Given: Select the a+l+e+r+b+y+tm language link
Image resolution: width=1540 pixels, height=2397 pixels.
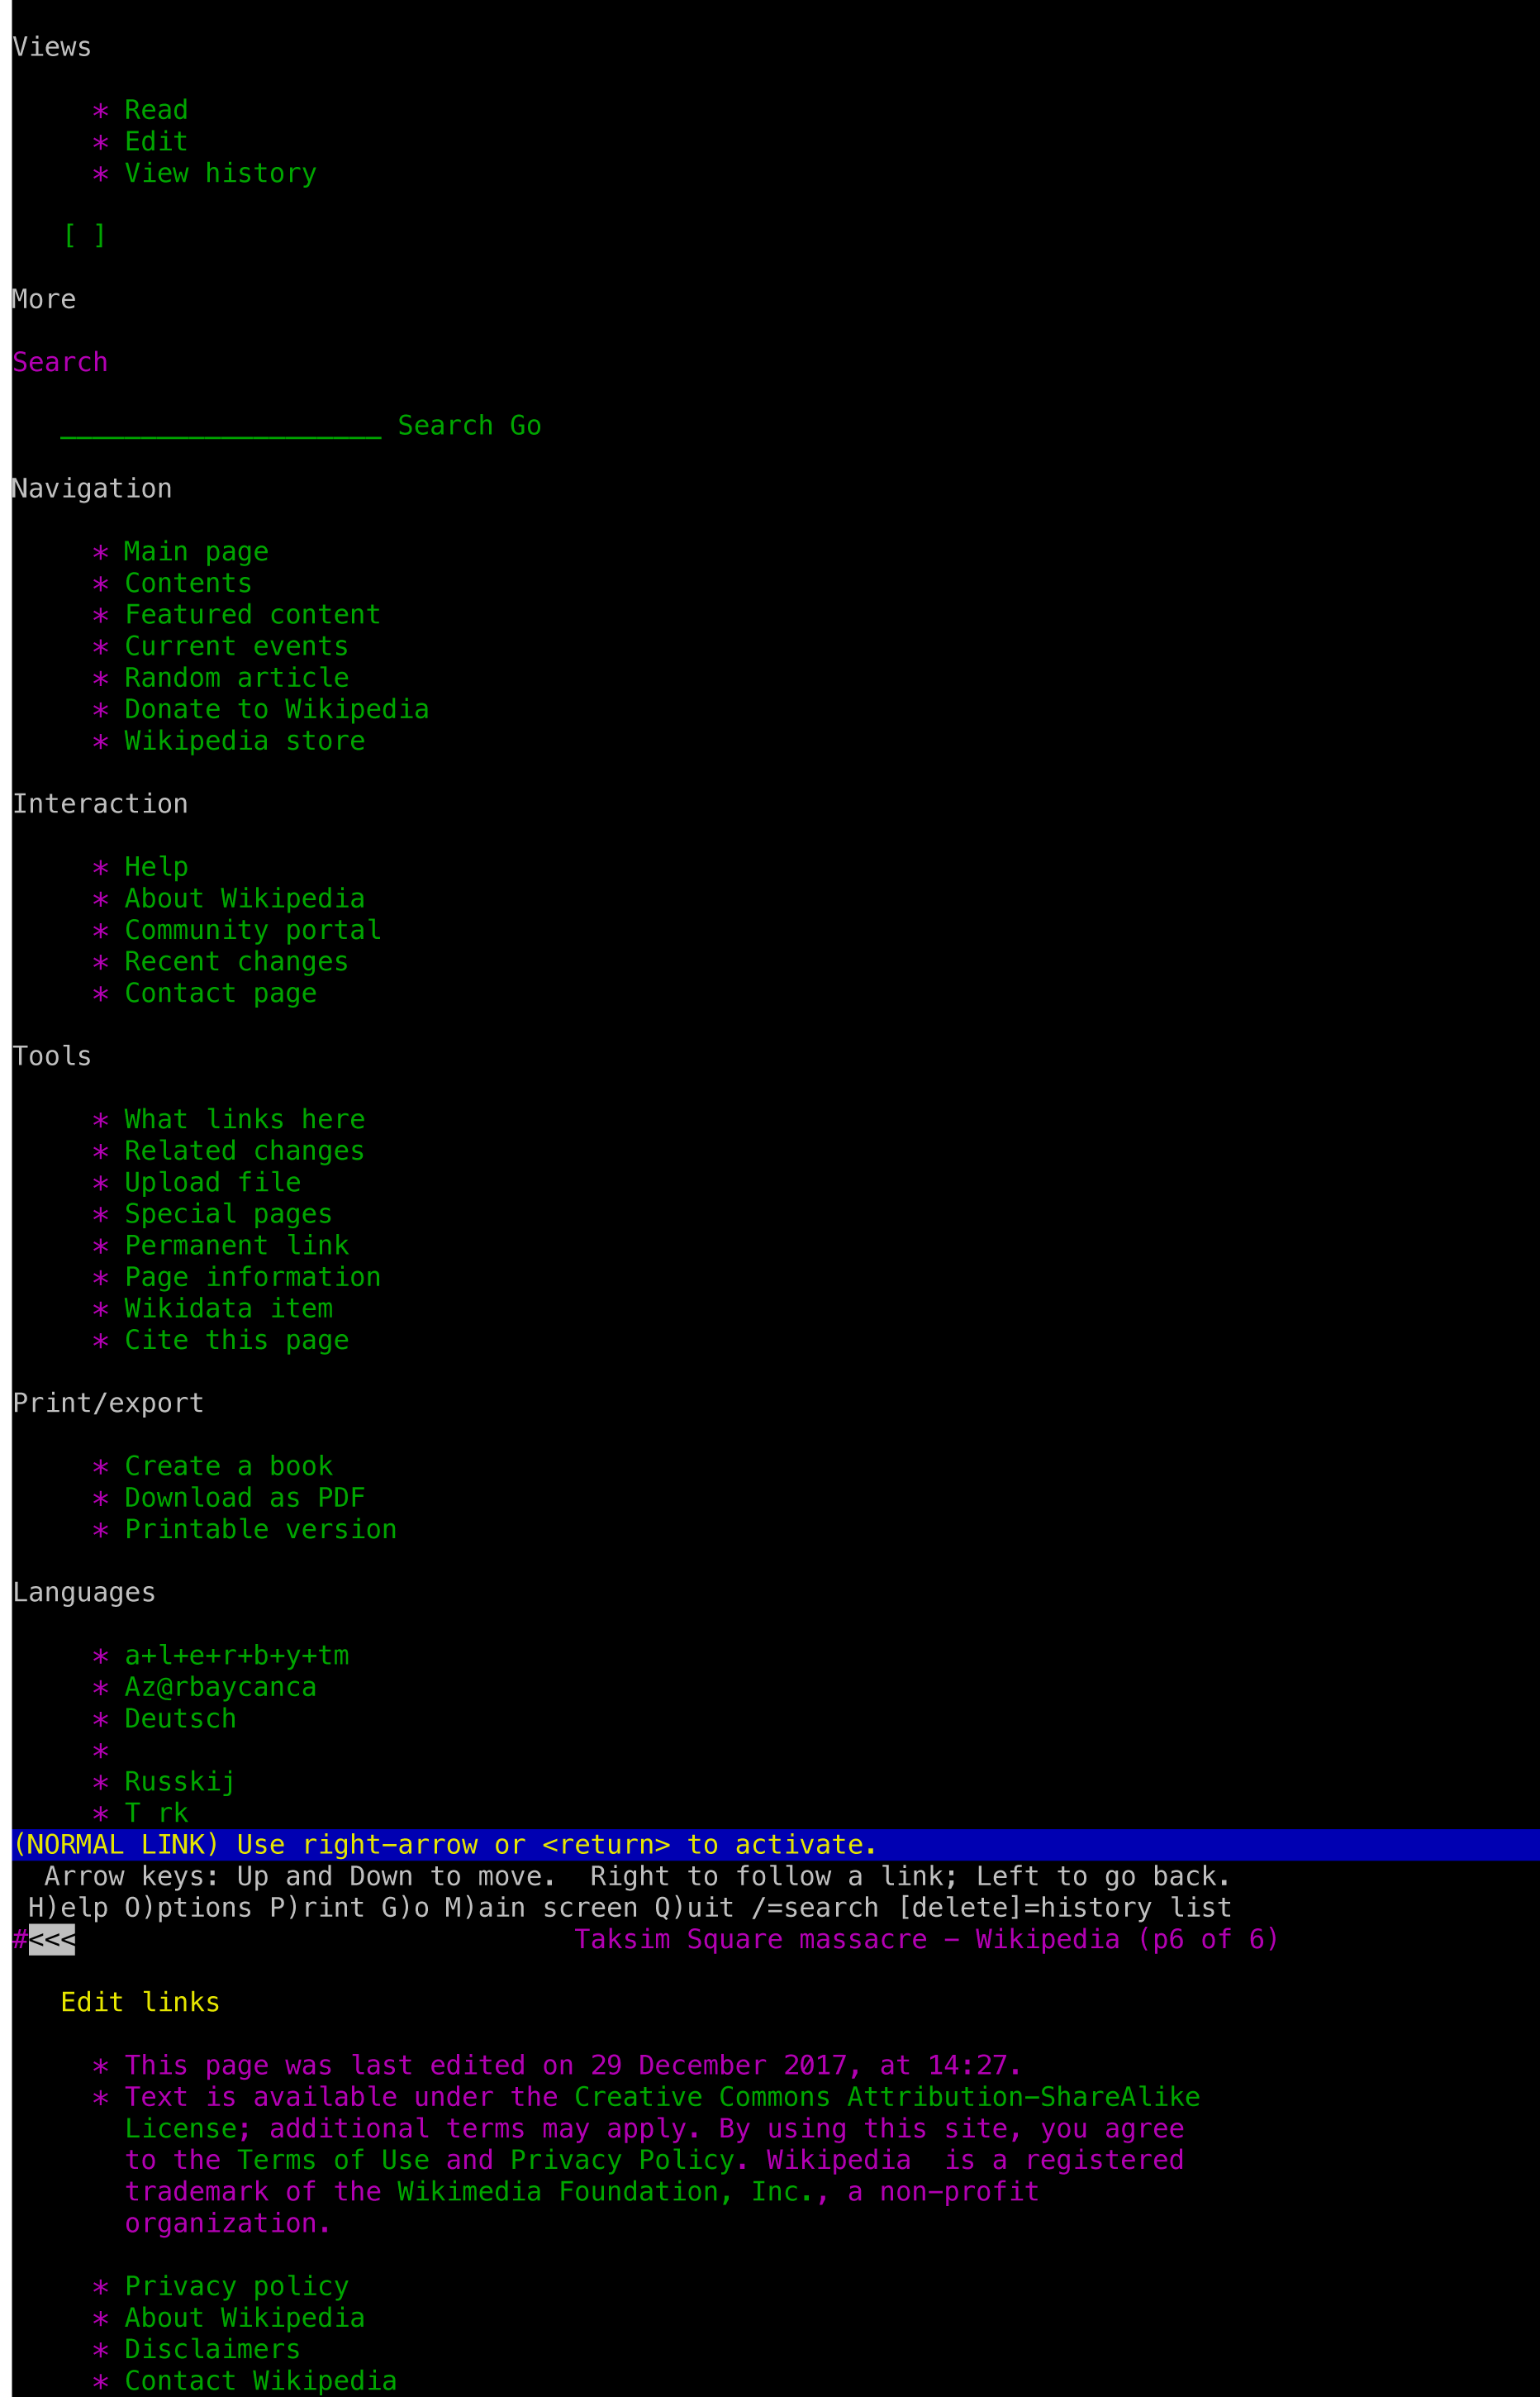Looking at the screenshot, I should pyautogui.click(x=236, y=1655).
